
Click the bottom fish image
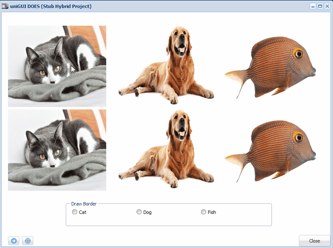pos(270,151)
